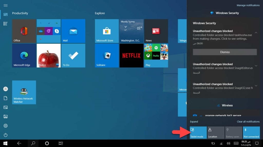Open the OneDrive icon in the folder tile
Screen dimensions: 263x147
pyautogui.click(x=41, y=31)
